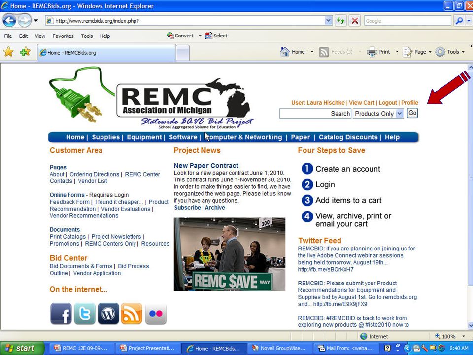Expand the Print dropdown arrow
This screenshot has width=473, height=355.
coord(397,52)
